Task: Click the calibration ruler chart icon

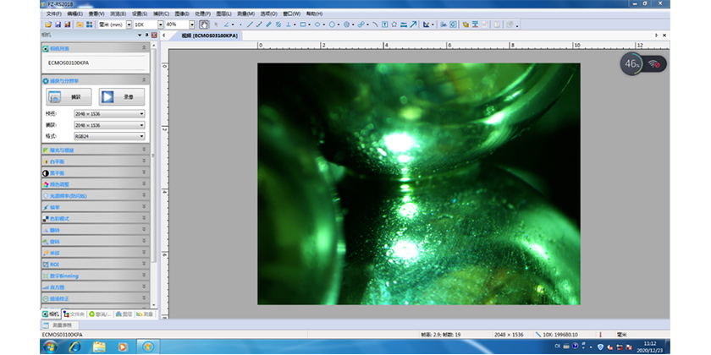Action: [427, 25]
